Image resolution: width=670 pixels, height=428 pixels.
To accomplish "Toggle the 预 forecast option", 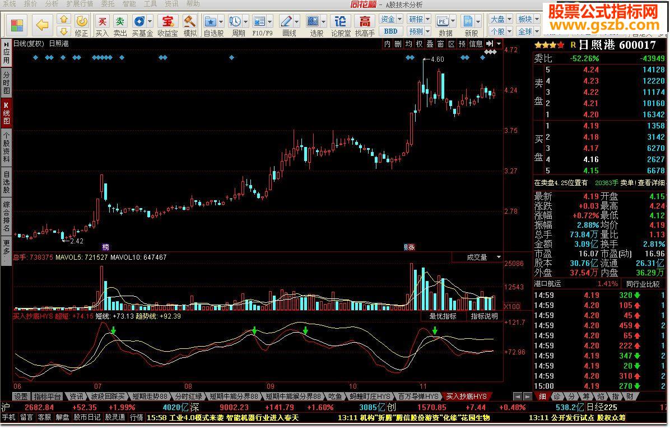I will click(x=462, y=44).
